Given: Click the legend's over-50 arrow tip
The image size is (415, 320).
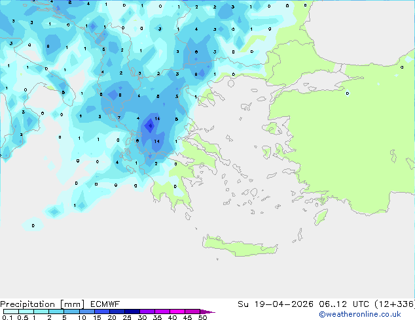Looking at the screenshot, I should (208, 312).
